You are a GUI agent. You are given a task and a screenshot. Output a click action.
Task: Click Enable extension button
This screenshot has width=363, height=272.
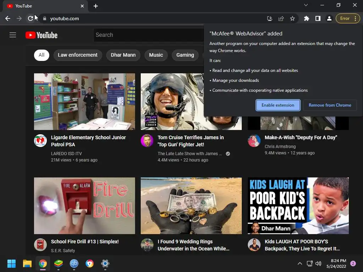[278, 105]
